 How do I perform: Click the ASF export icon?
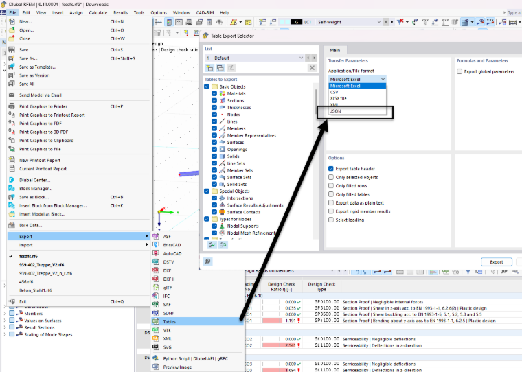coord(155,236)
